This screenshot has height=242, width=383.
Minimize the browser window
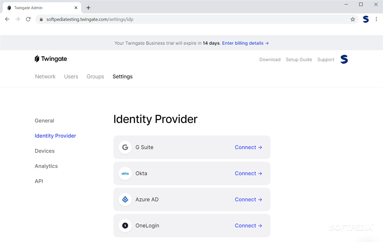346,4
